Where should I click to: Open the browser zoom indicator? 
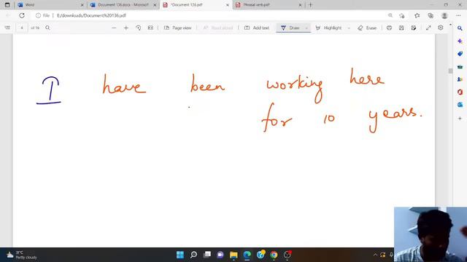(x=390, y=15)
